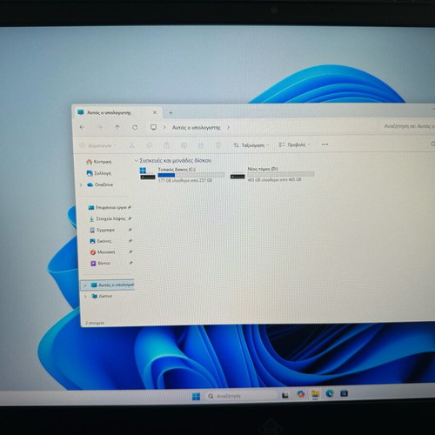435x435 pixels.
Task: Click the pin icon next to Έγγραφα
Action: [x=130, y=230]
